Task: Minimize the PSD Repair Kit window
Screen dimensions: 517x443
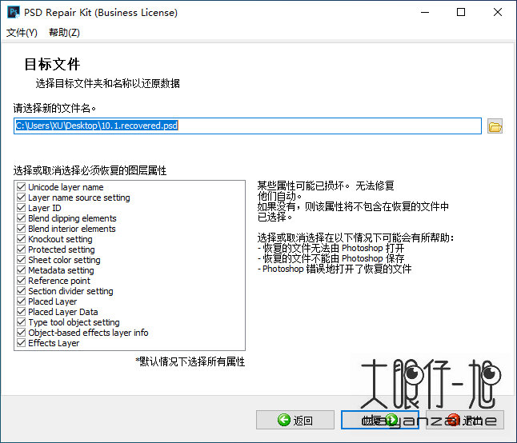Action: tap(425, 13)
